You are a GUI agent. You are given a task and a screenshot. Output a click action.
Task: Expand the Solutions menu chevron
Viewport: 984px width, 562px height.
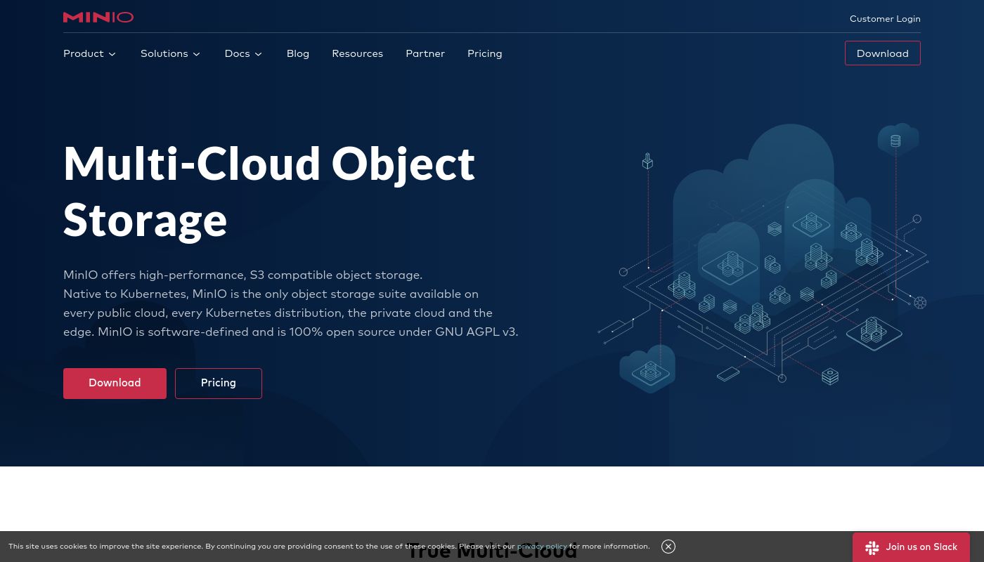point(197,54)
